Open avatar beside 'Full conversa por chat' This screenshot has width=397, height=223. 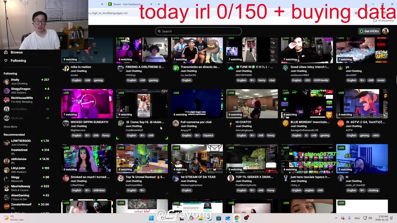coord(176,124)
